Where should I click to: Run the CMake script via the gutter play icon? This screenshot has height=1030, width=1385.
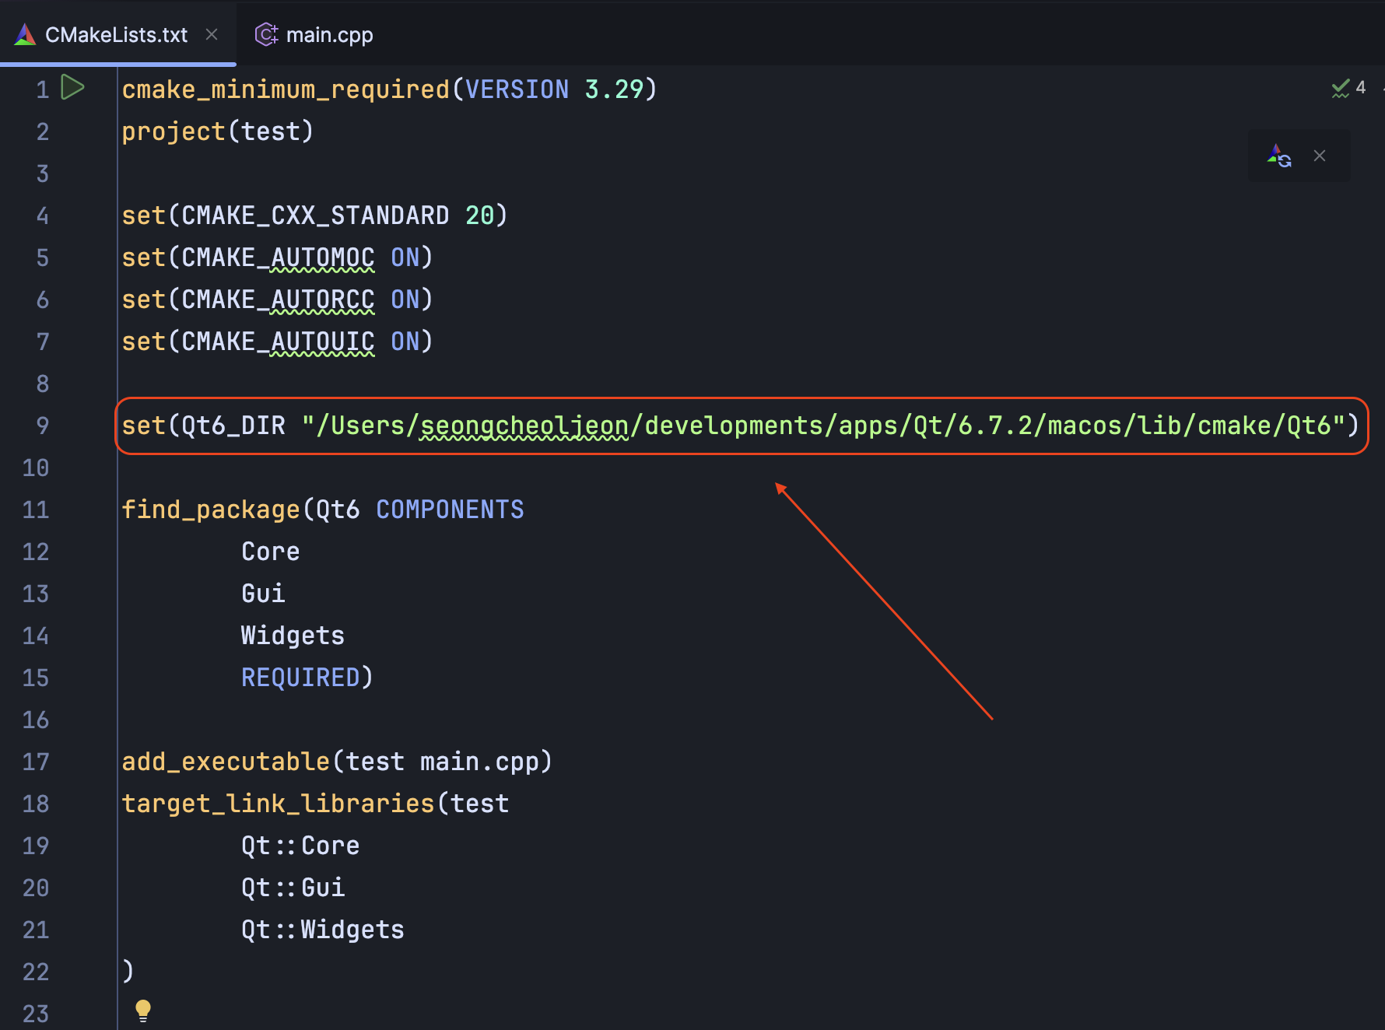[72, 88]
